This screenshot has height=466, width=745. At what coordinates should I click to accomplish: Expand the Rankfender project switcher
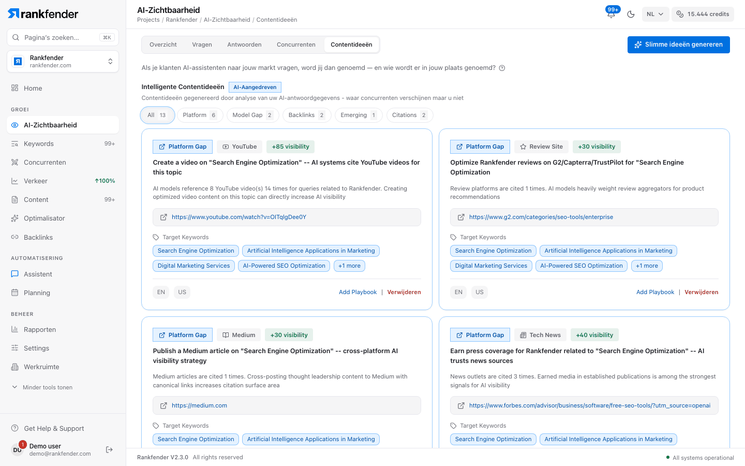coord(63,62)
